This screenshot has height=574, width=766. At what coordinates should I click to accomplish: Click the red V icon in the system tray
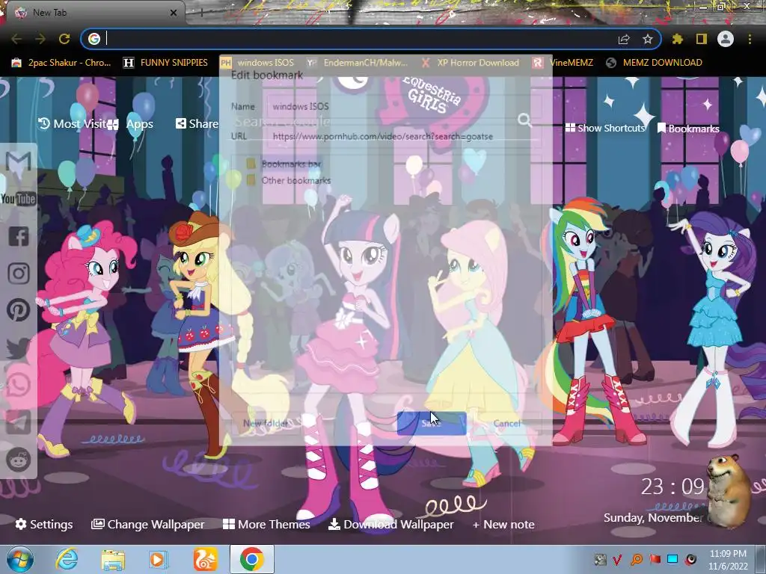coord(617,559)
